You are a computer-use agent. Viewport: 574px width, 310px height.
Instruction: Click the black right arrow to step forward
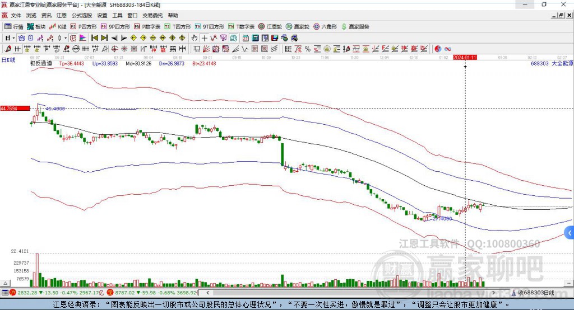tap(124, 38)
